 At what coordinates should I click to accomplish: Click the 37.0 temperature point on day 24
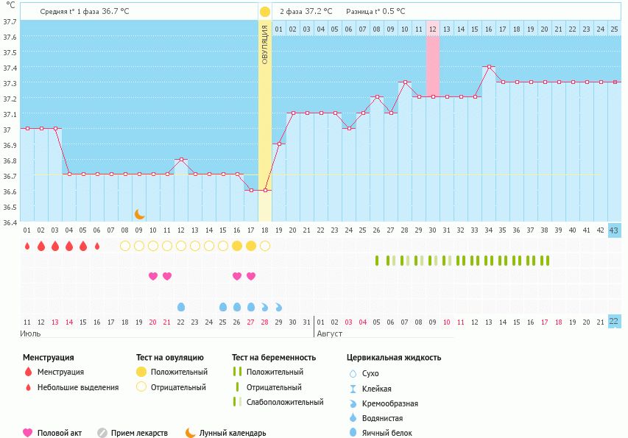349,129
